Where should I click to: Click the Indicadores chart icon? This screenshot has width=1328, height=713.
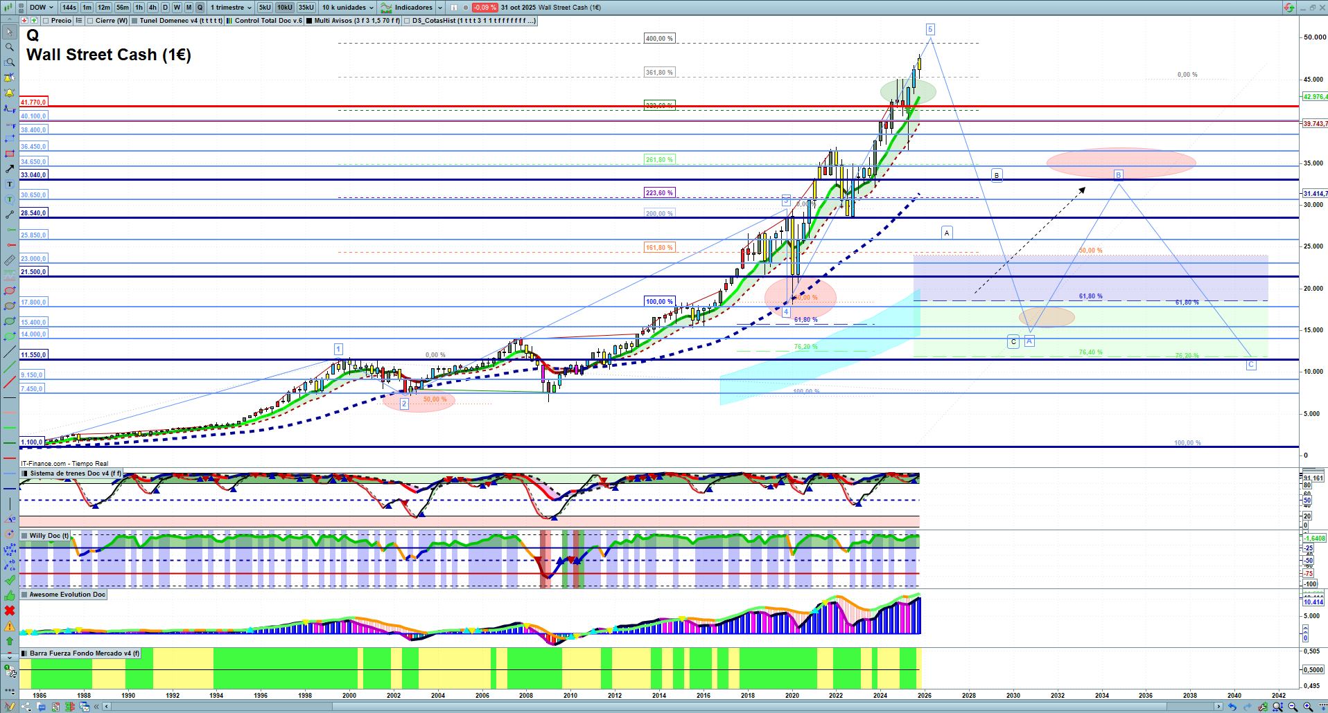point(386,8)
